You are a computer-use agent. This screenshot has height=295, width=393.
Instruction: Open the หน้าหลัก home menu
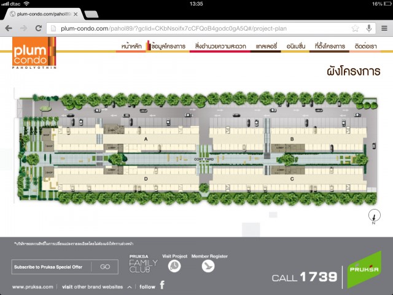[131, 47]
